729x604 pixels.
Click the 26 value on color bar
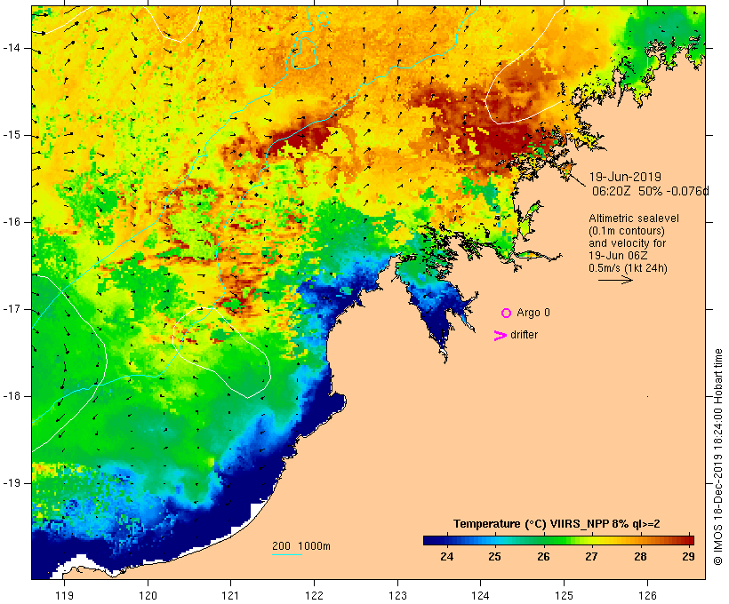543,557
